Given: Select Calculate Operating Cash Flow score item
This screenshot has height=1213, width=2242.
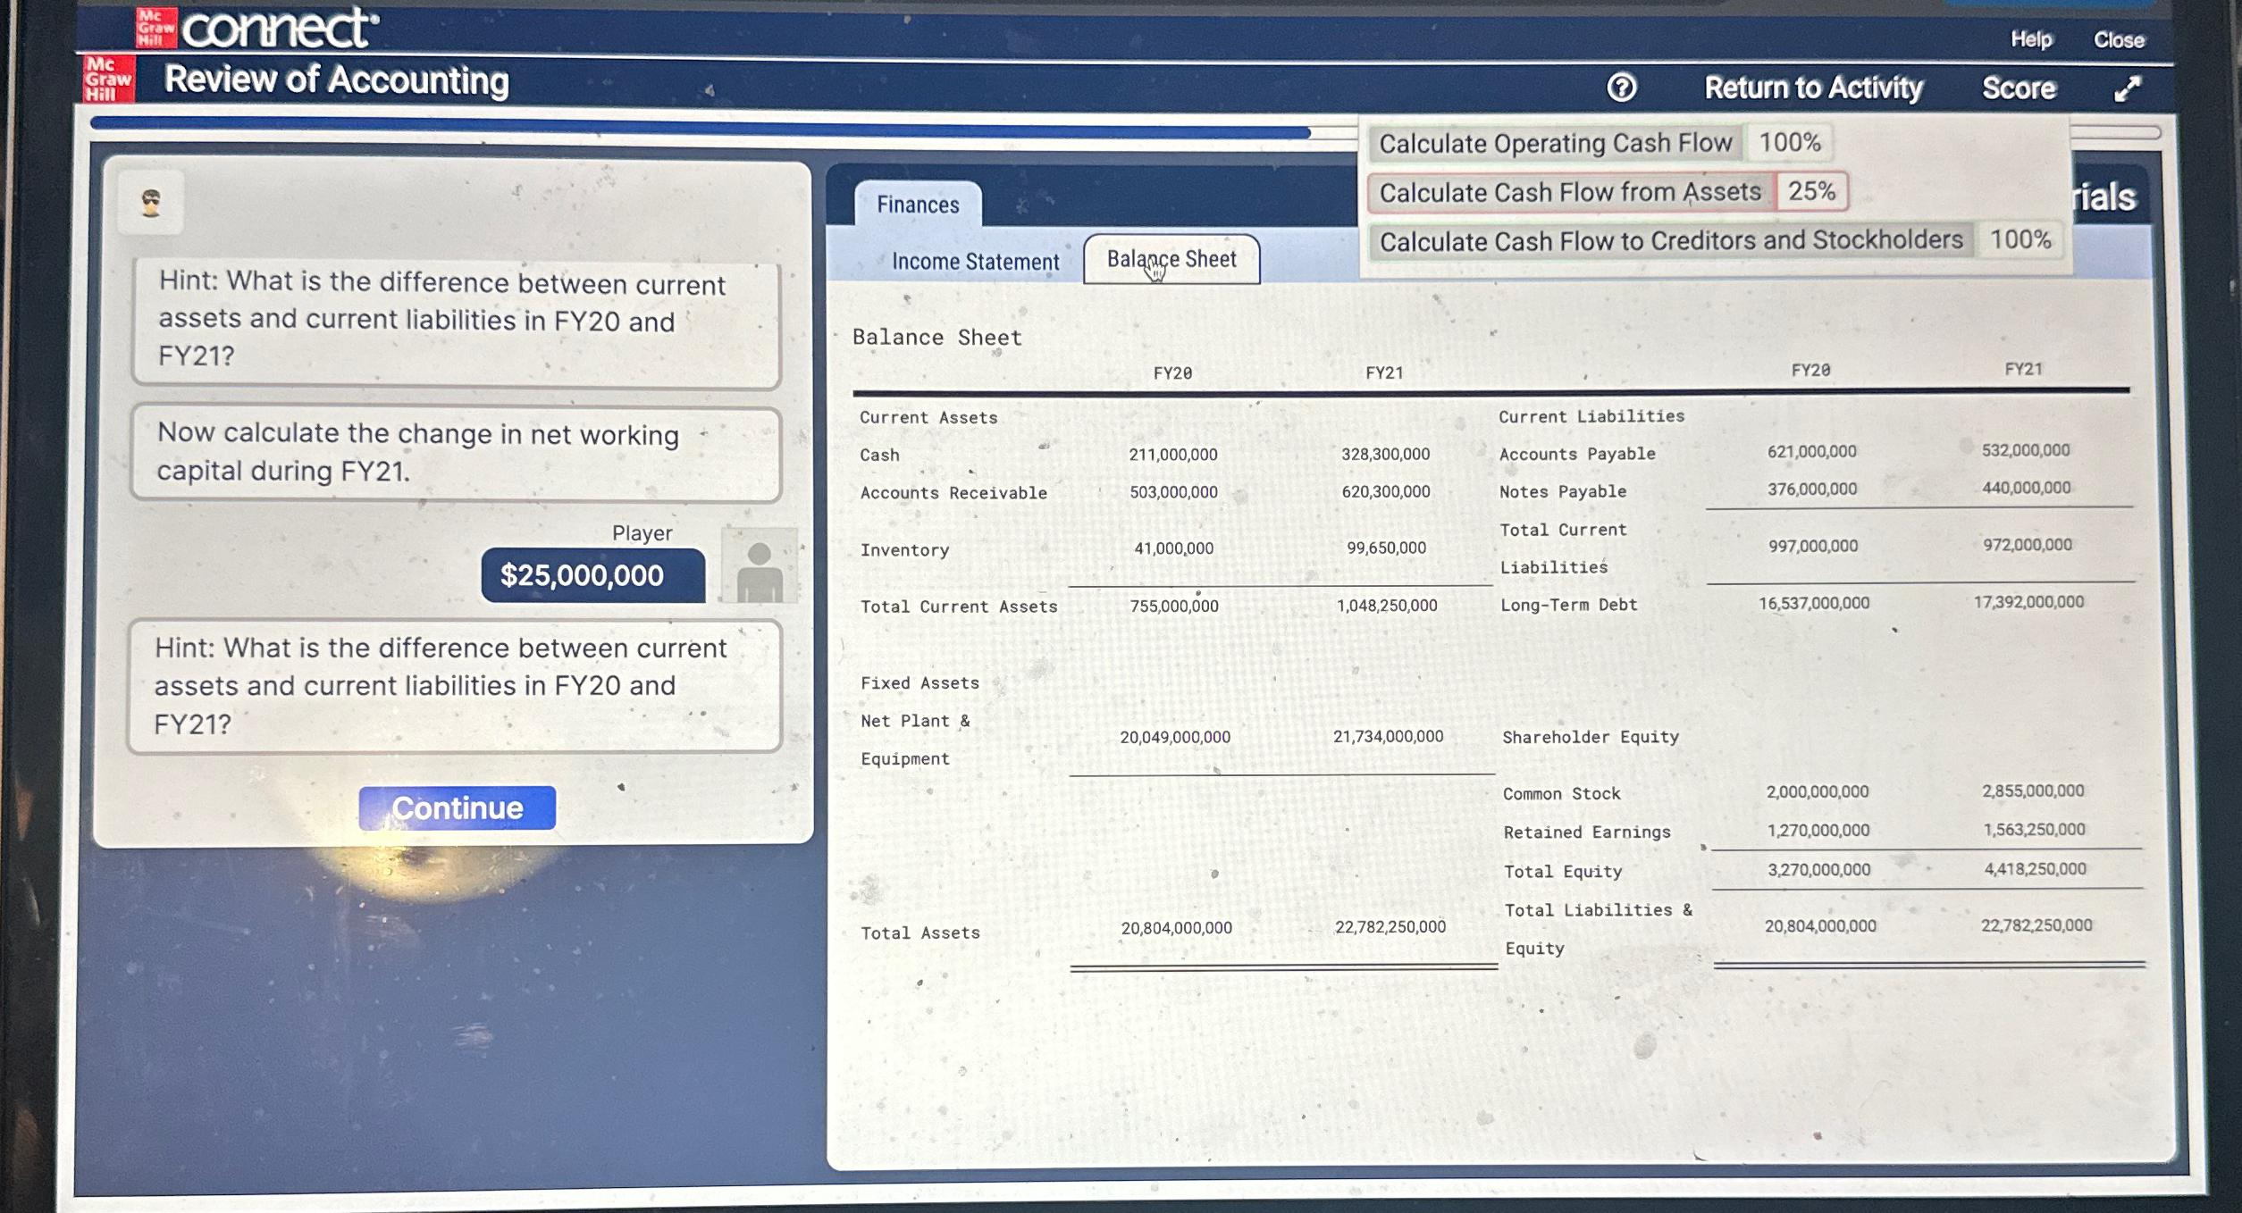Looking at the screenshot, I should coord(1555,143).
